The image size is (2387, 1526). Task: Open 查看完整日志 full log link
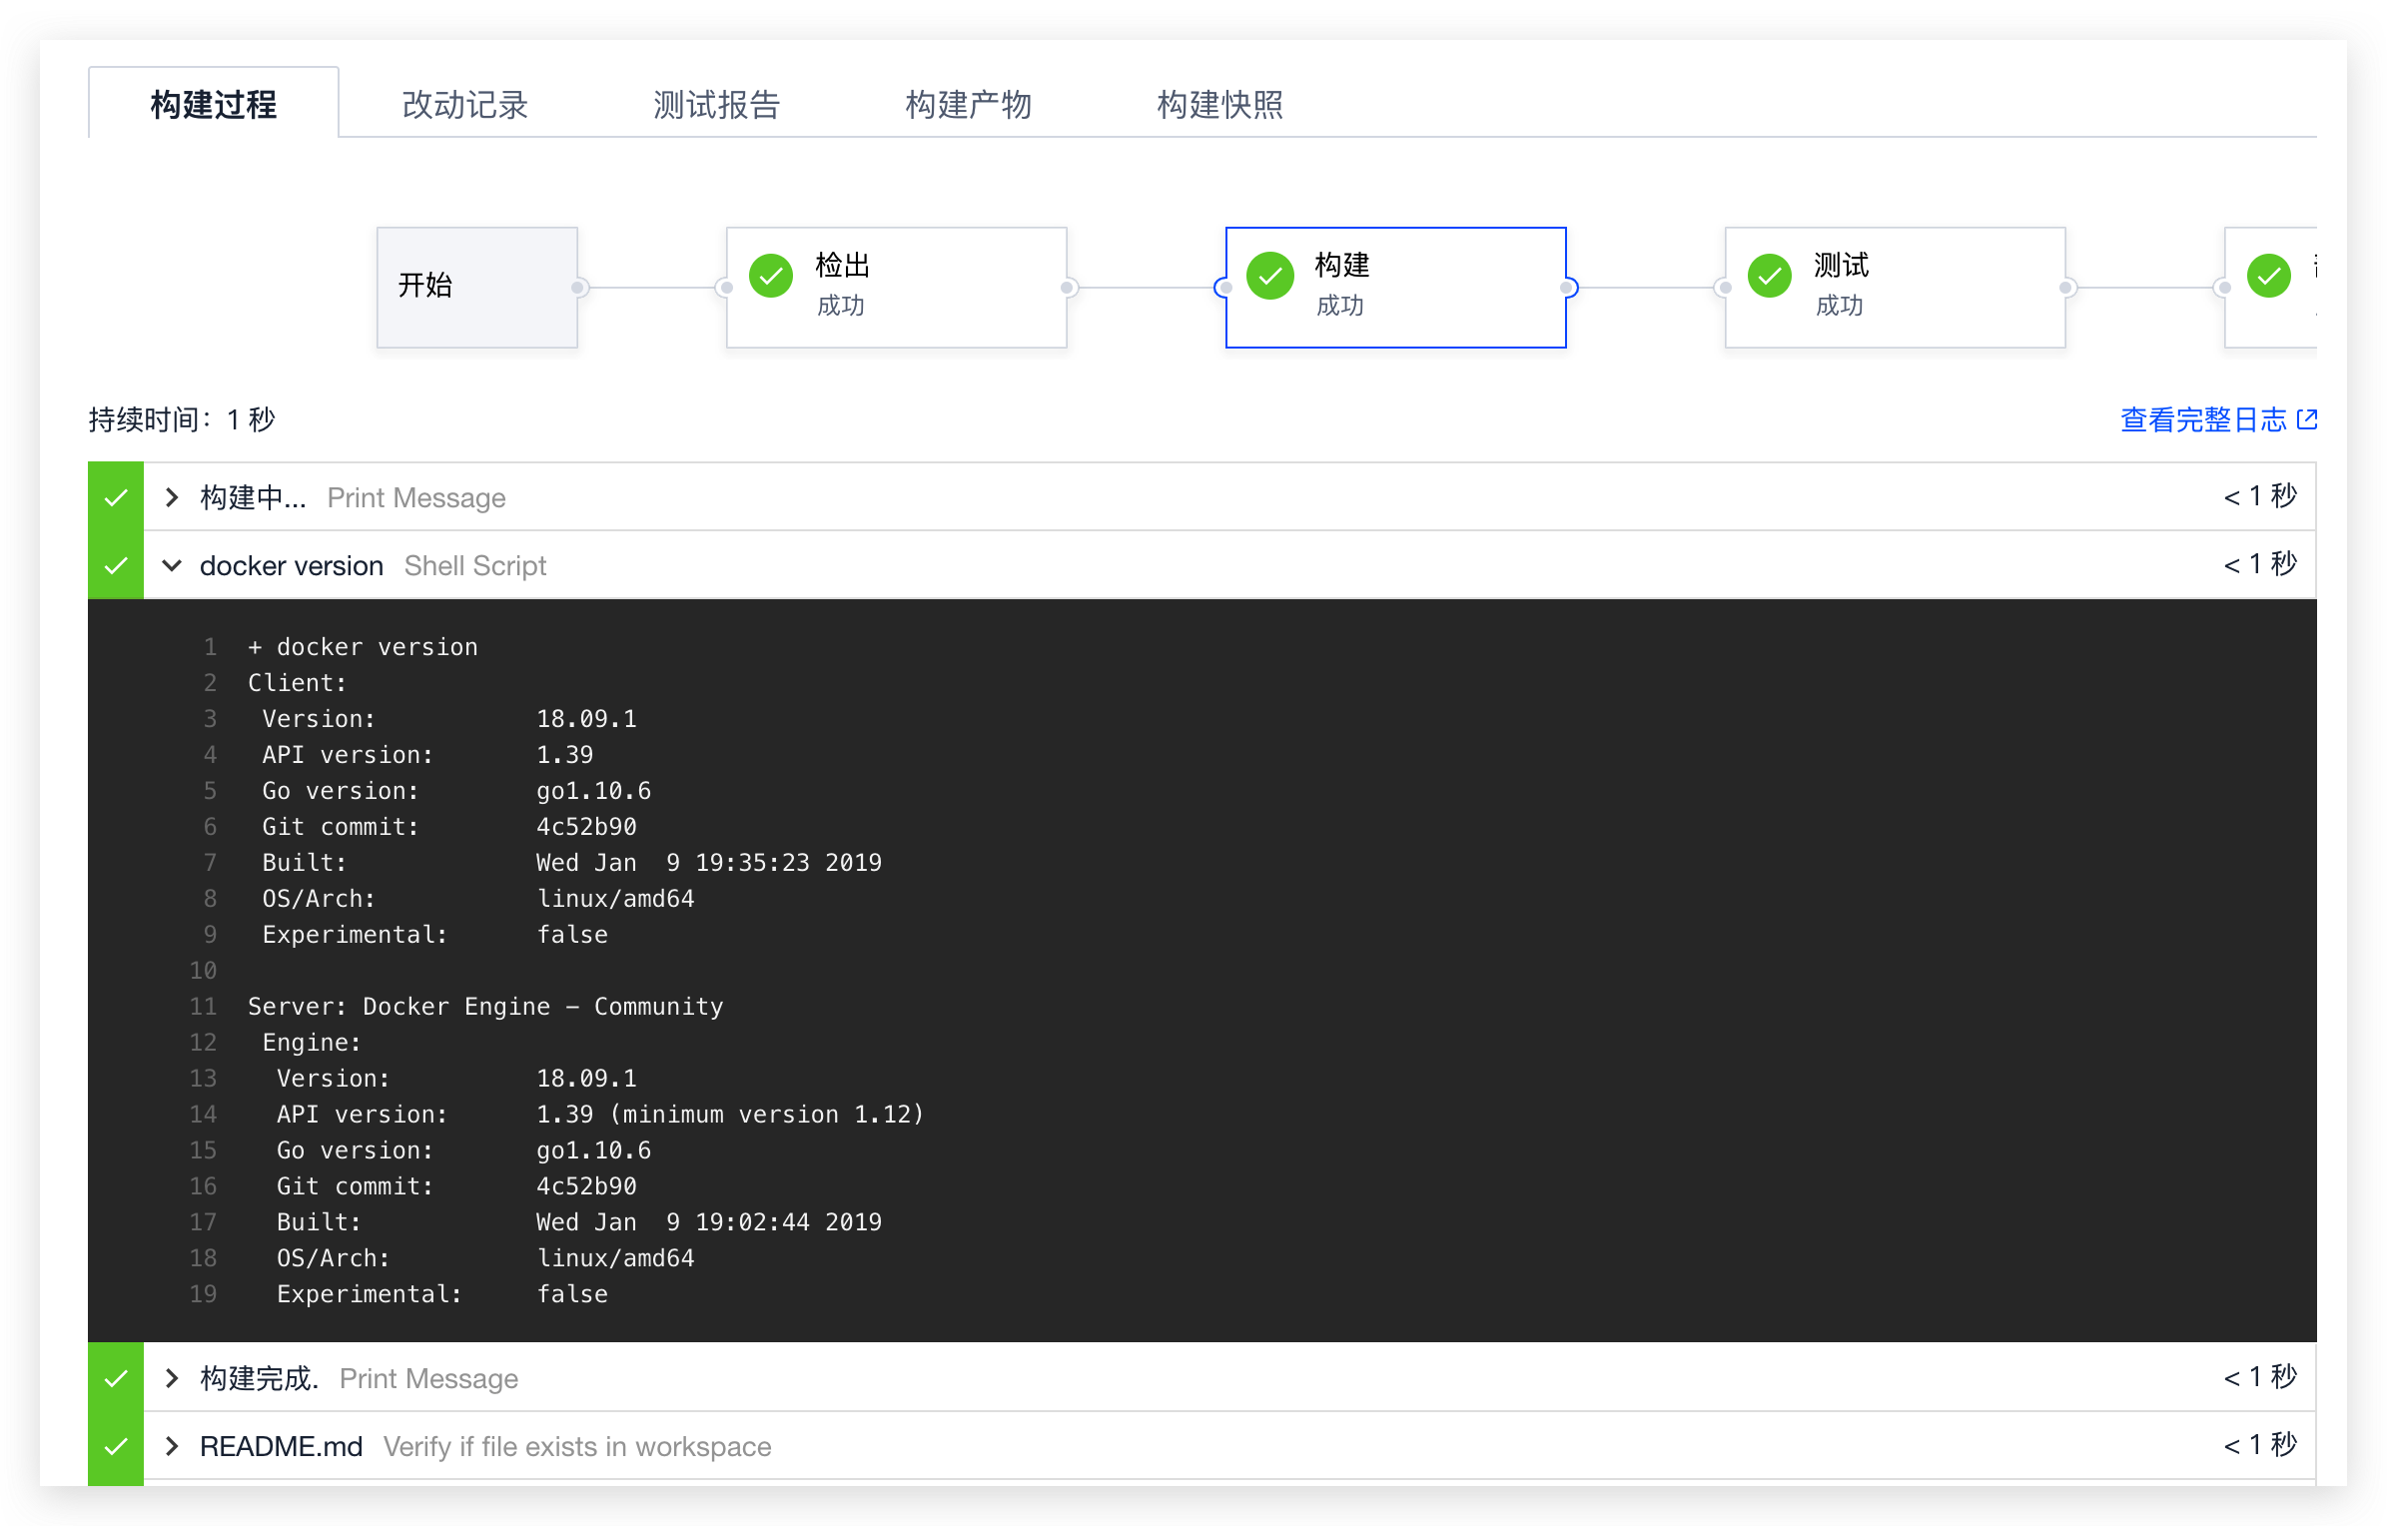(x=2202, y=419)
